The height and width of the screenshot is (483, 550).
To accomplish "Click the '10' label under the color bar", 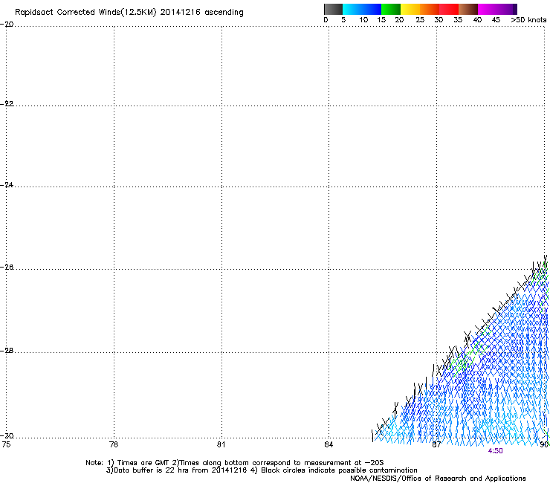I will pos(363,20).
